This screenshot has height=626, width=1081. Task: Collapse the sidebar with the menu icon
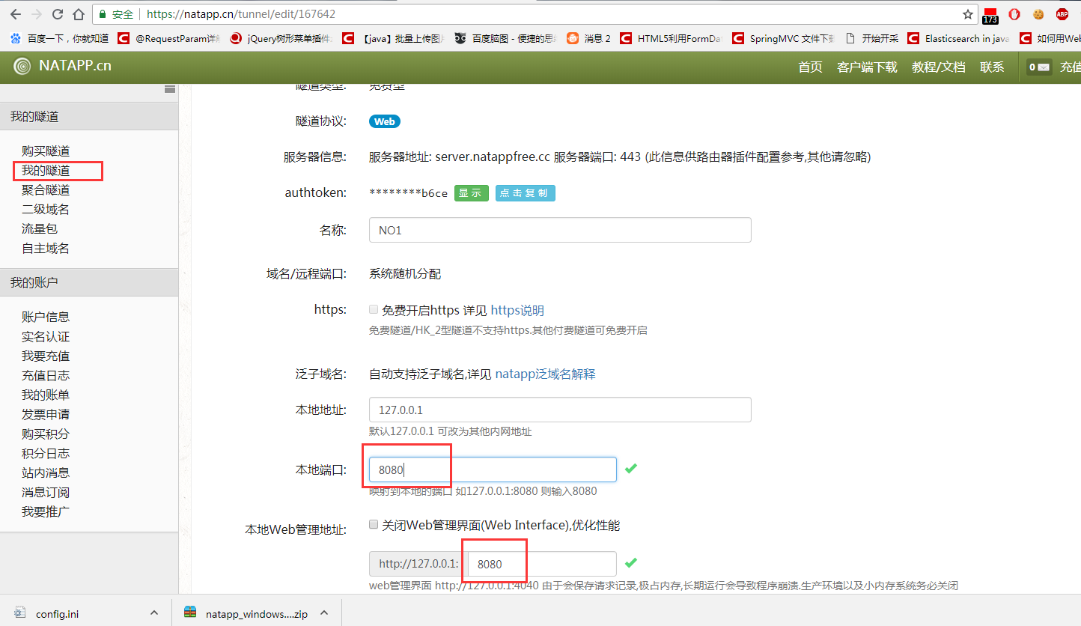[x=170, y=89]
